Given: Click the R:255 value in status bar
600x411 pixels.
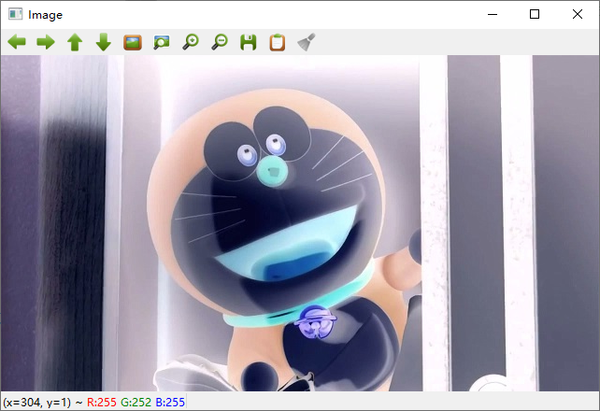Looking at the screenshot, I should point(102,403).
